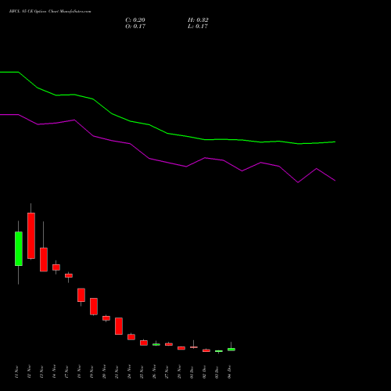This screenshot has width=391, height=391.
Task: Click the '12 Nov' date axis label
Action: (29, 372)
